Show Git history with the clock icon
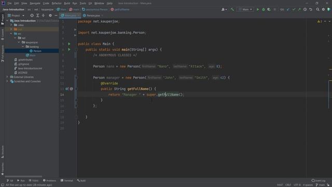Screen dimensions: 332x187 tap(305, 9)
